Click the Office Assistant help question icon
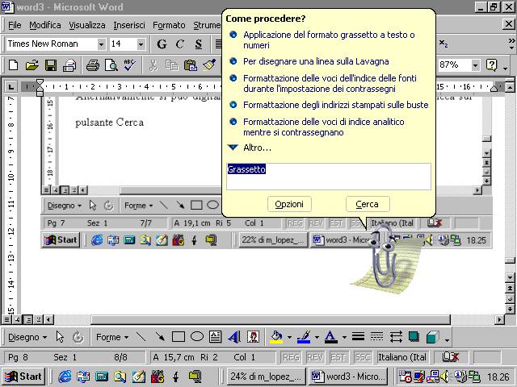Screen dimensions: 517x387 [491, 64]
